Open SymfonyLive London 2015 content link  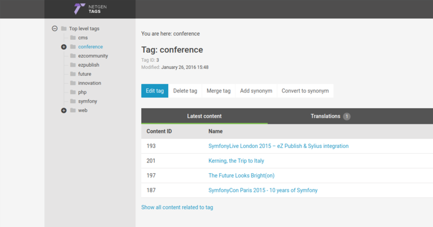pyautogui.click(x=278, y=146)
